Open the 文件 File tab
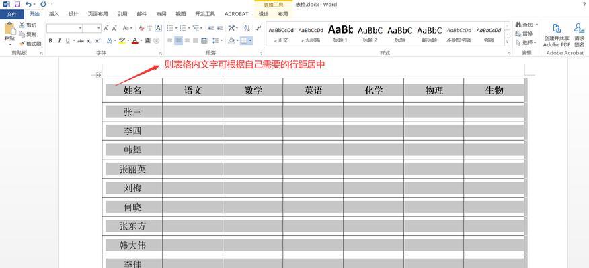Viewport: 589px width, 268px height. pos(12,14)
